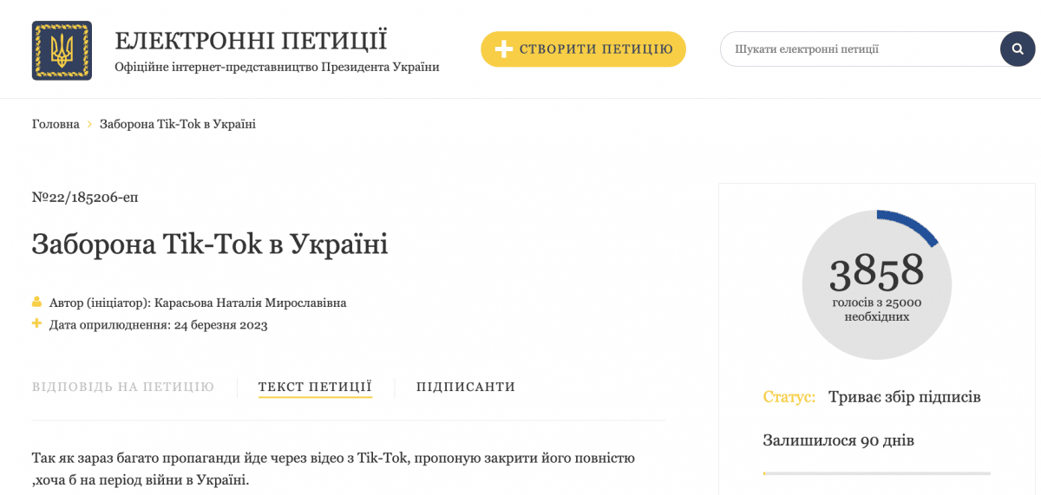Click the Електронні петиції site title
The height and width of the screenshot is (495, 1041).
pyautogui.click(x=251, y=41)
